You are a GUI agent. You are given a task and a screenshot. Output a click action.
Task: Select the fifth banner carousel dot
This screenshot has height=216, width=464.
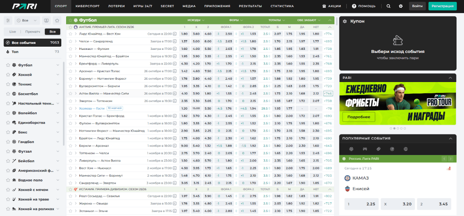405,129
